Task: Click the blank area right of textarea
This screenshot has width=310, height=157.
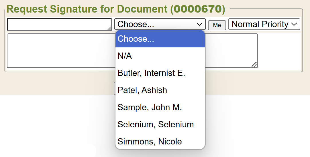Action: click(279, 51)
